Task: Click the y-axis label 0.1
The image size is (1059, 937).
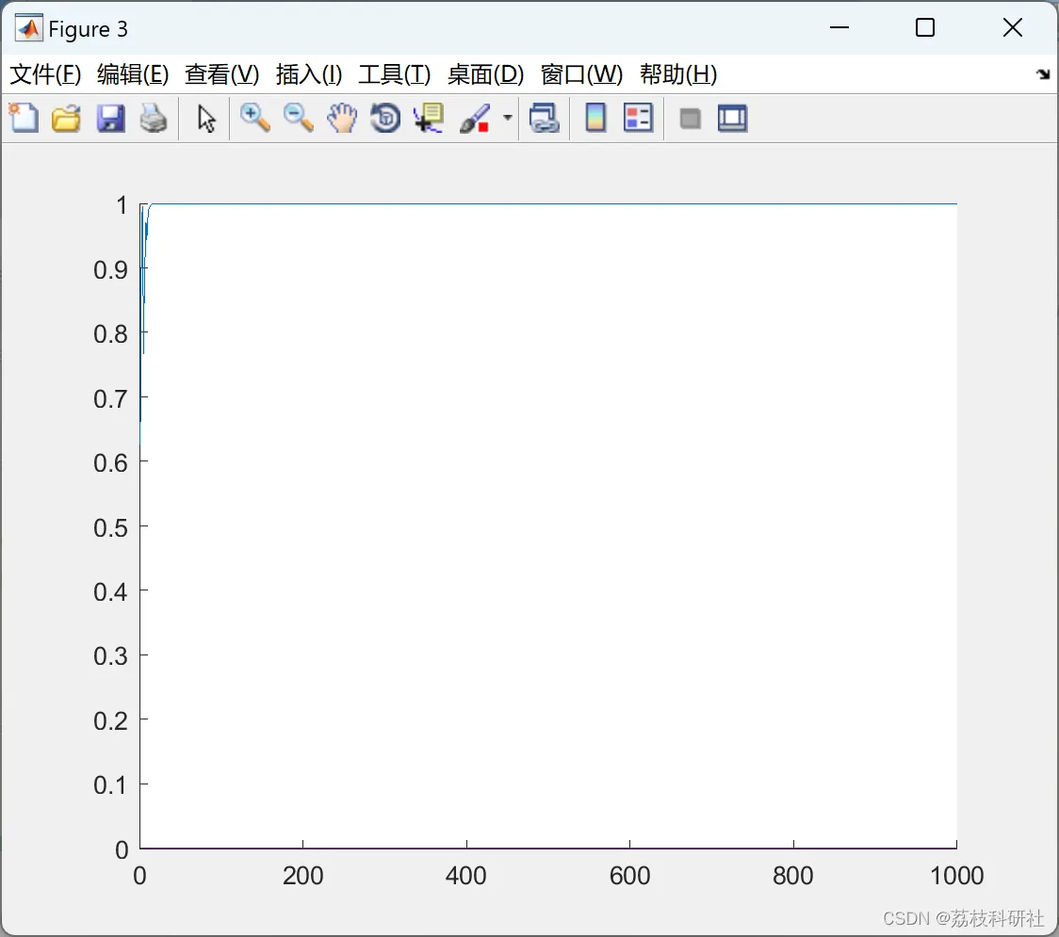Action: [111, 785]
